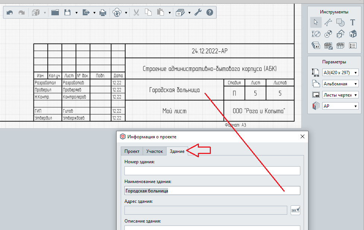
Task: Click the Разработов surname cell
Action: coord(76,83)
